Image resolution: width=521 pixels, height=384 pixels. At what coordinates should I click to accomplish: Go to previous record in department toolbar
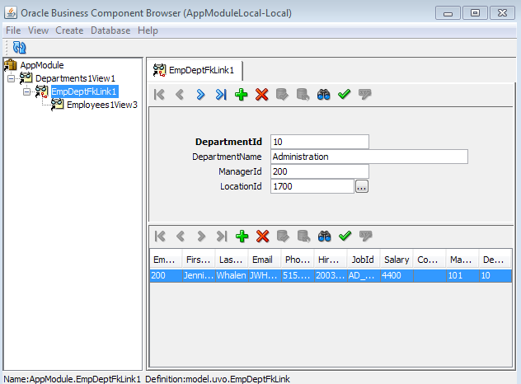(180, 95)
